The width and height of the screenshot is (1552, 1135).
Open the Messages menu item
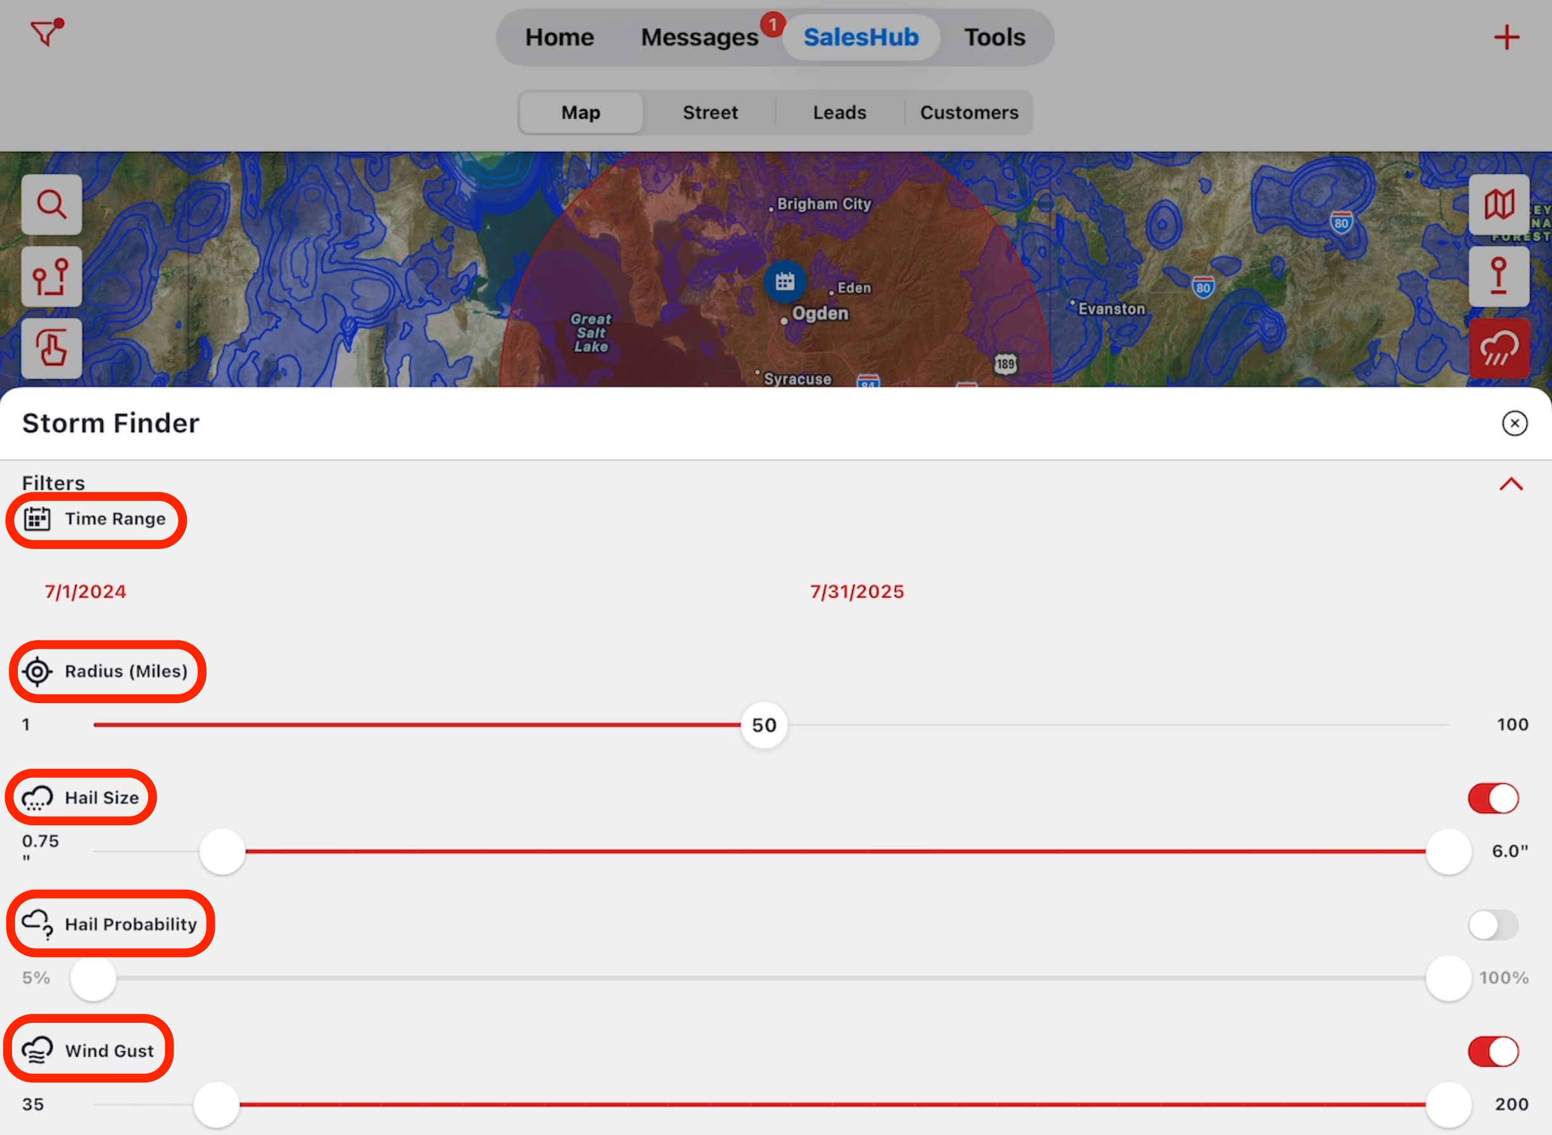pos(699,37)
